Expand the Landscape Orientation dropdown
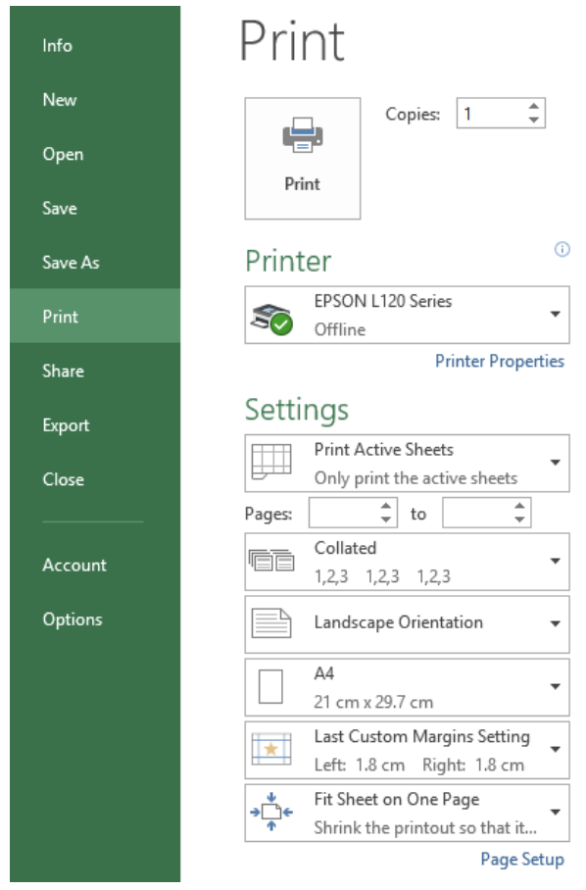The image size is (586, 890). point(556,623)
